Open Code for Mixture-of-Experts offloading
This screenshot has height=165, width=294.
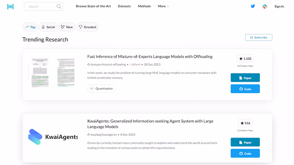pos(245,89)
